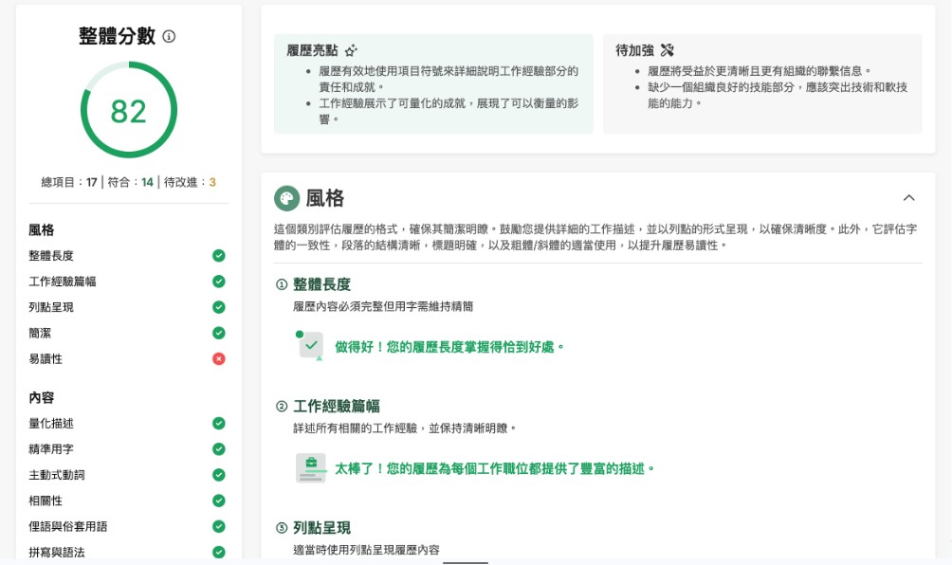
Task: Select 工作經驗篇幅 in the sidebar list
Action: [63, 282]
